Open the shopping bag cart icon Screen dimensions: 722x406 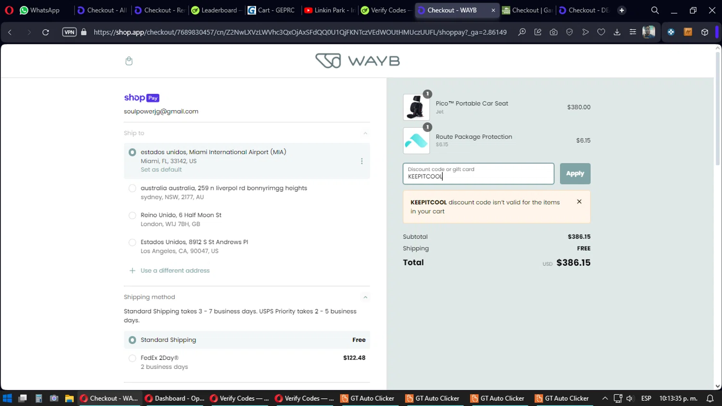129,61
